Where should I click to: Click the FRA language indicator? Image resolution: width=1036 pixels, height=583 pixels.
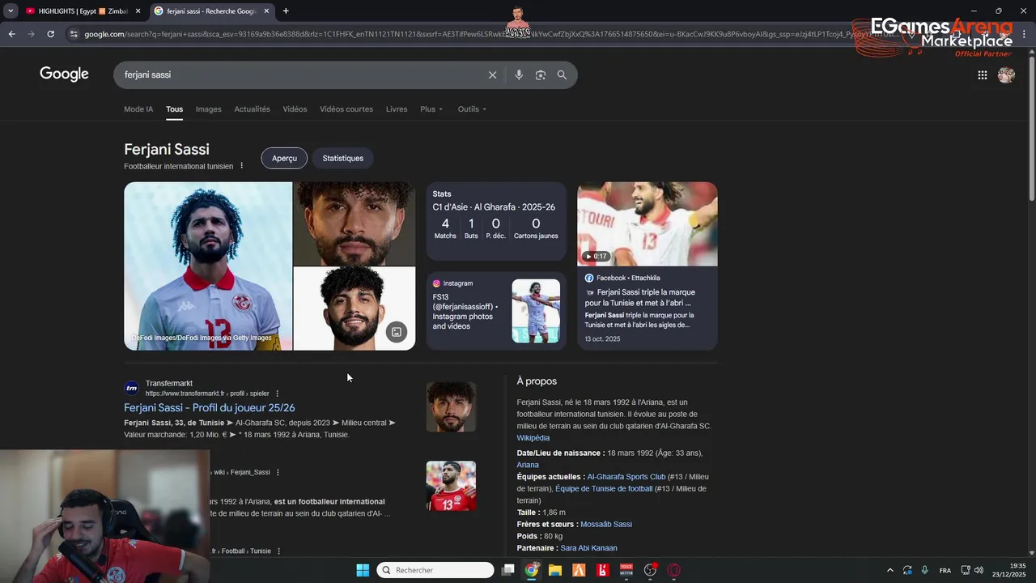point(945,570)
